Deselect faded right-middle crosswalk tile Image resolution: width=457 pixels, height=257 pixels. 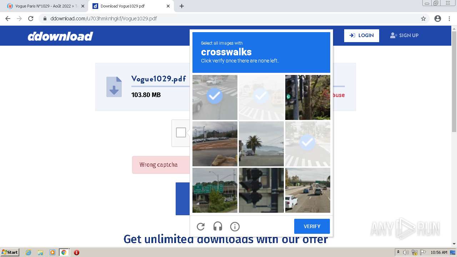point(308,144)
